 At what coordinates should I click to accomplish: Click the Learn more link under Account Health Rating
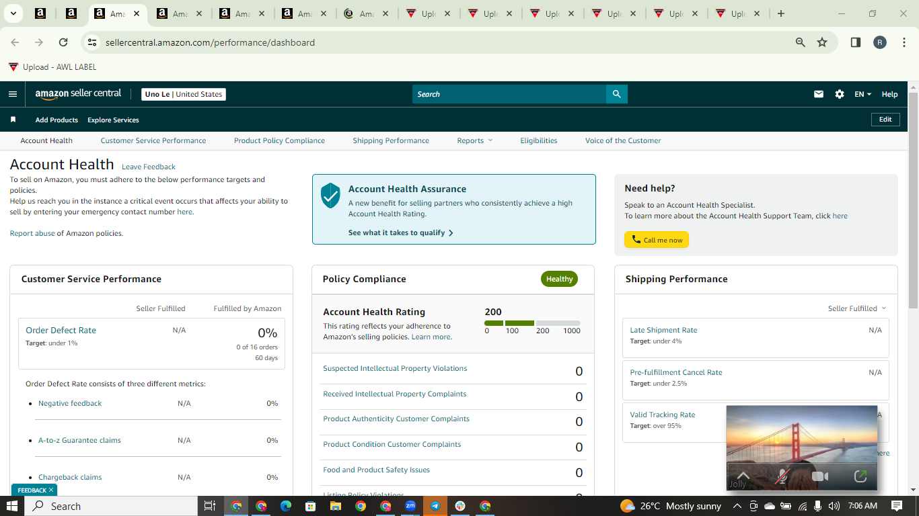[431, 337]
